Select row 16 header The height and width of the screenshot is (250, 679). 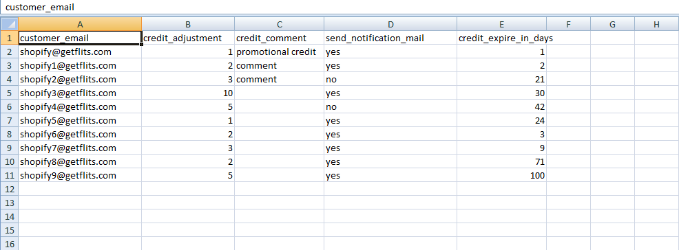point(9,244)
